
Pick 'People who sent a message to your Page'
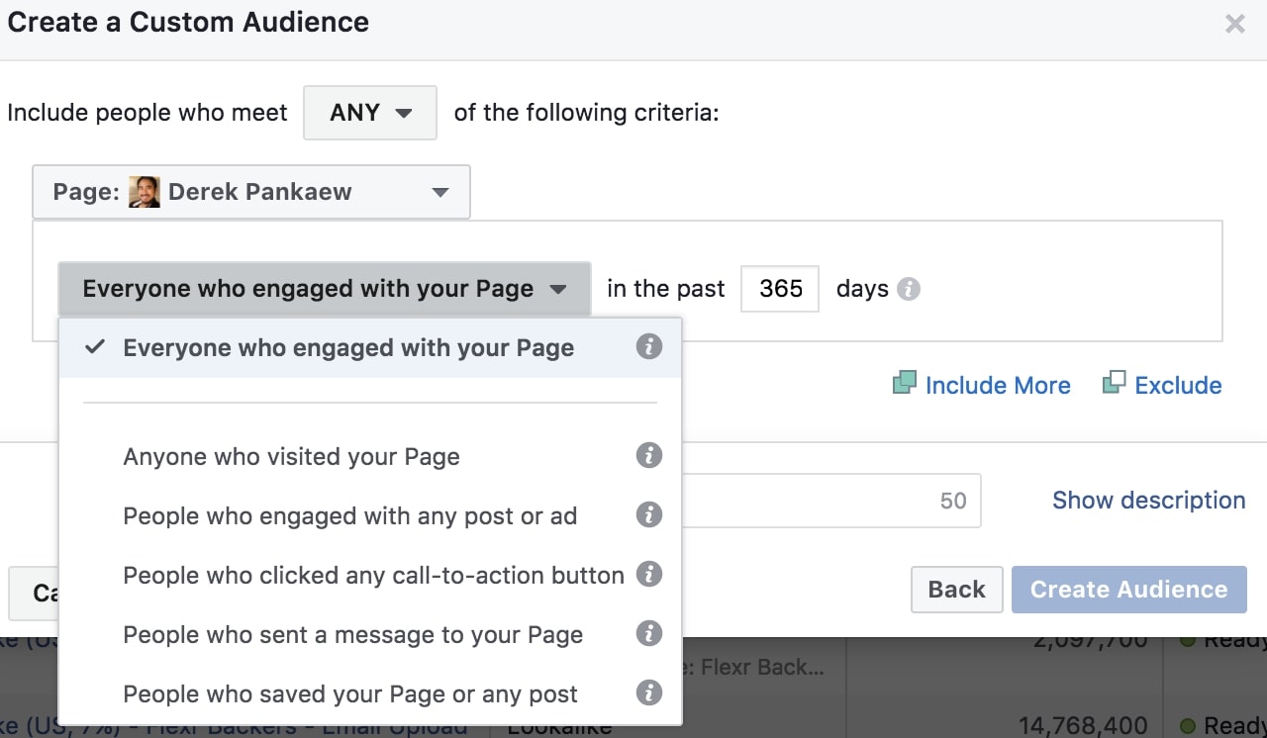(352, 635)
